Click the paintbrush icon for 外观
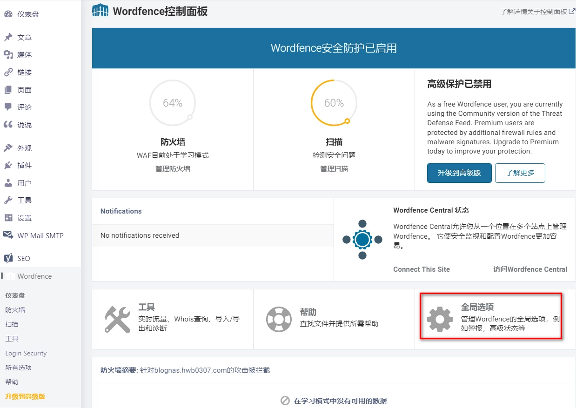The height and width of the screenshot is (408, 576). click(x=8, y=148)
